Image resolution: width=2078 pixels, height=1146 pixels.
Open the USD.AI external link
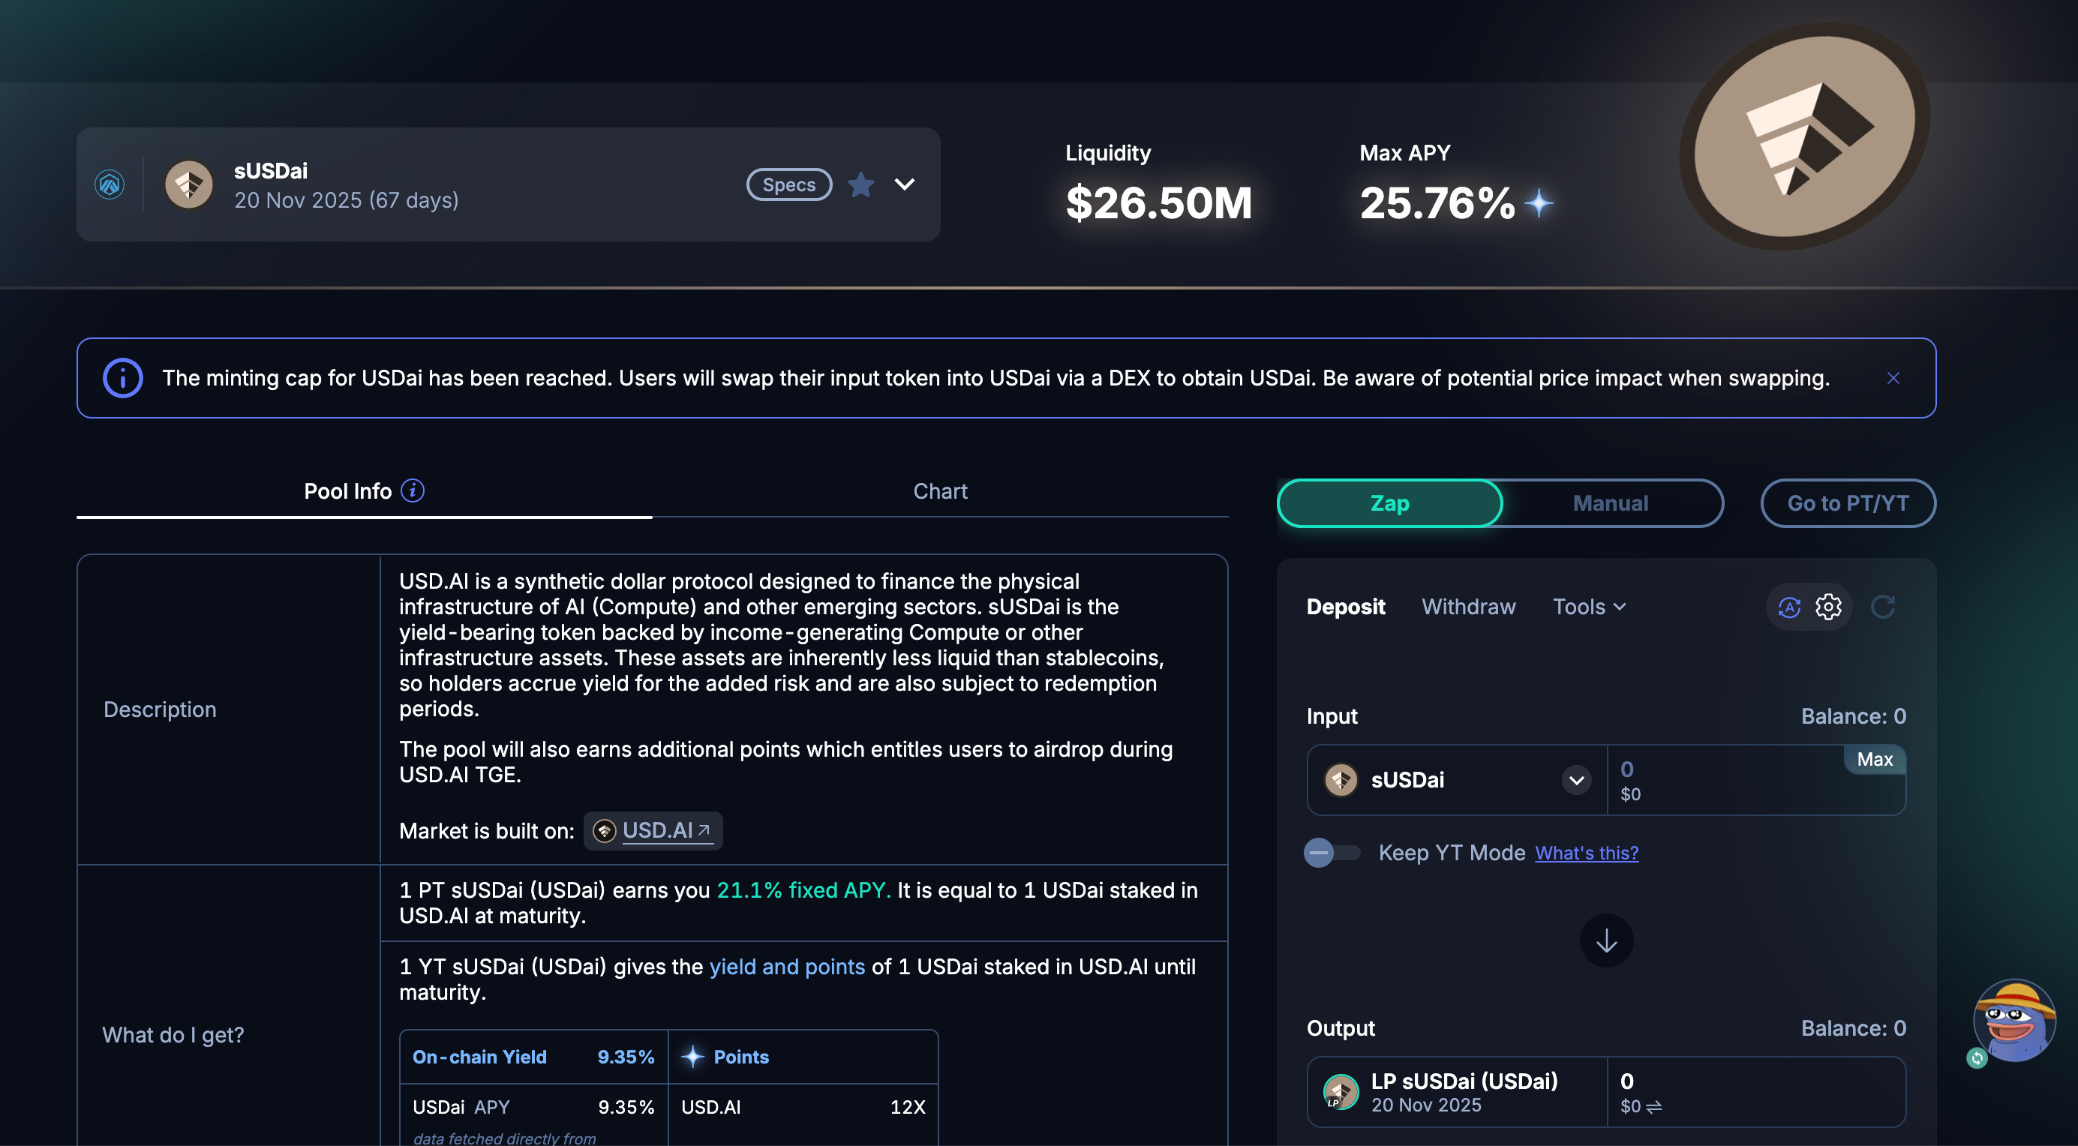657,831
